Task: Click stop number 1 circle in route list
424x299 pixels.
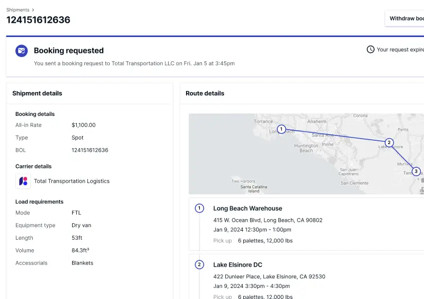Action: click(x=199, y=209)
